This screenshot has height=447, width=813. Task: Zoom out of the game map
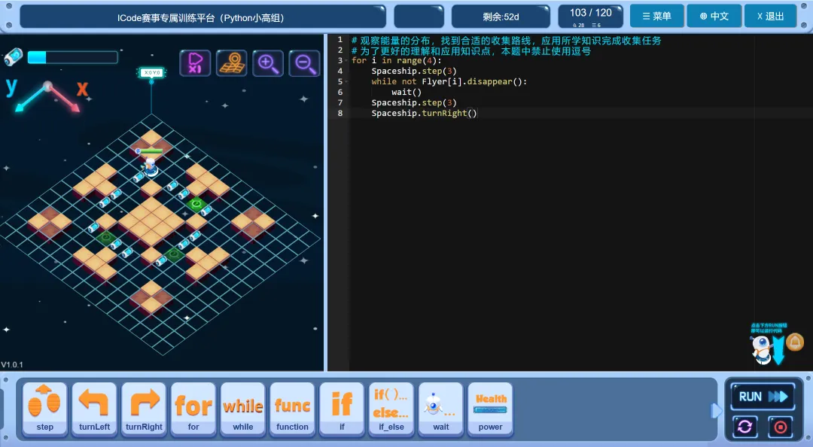click(304, 63)
